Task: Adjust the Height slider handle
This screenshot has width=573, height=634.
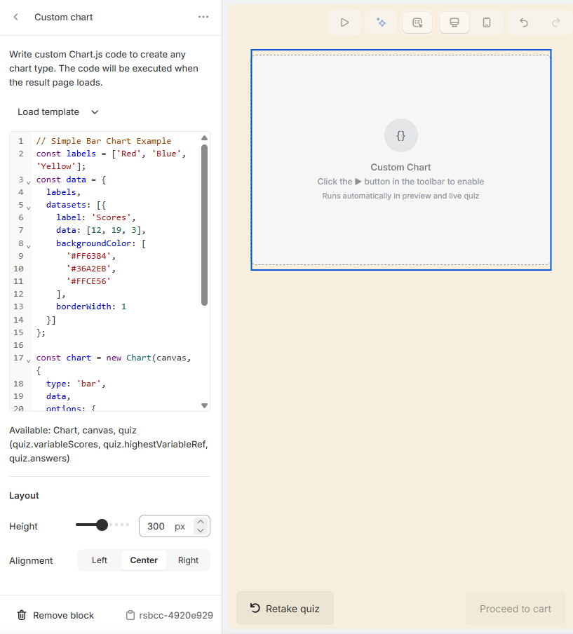Action: click(x=102, y=524)
